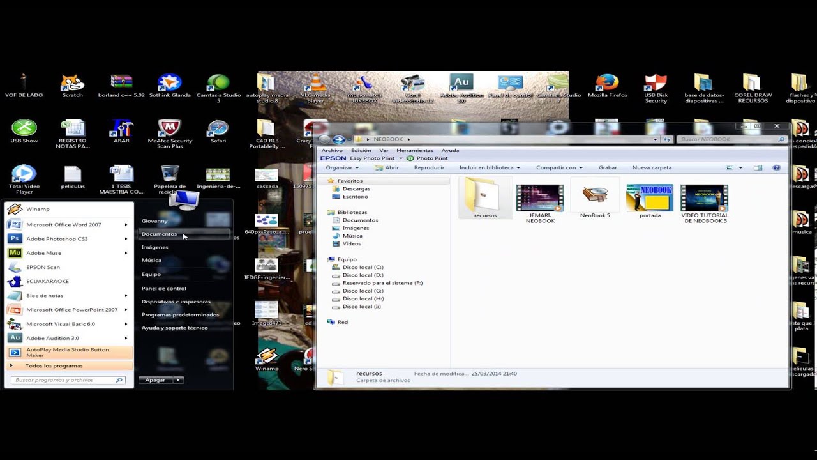Open AutoPlay Media Studio Button Maker
Image resolution: width=817 pixels, height=460 pixels.
point(69,353)
